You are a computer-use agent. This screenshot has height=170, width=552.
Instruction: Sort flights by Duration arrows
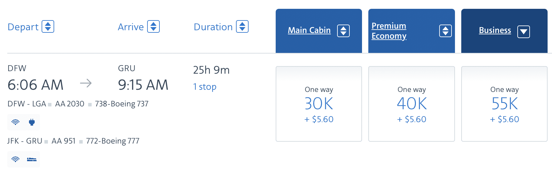pyautogui.click(x=242, y=26)
